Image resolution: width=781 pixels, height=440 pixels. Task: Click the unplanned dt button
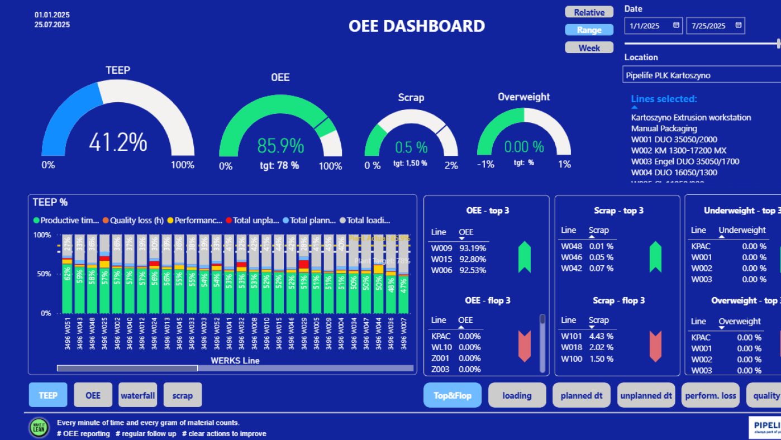tap(646, 395)
